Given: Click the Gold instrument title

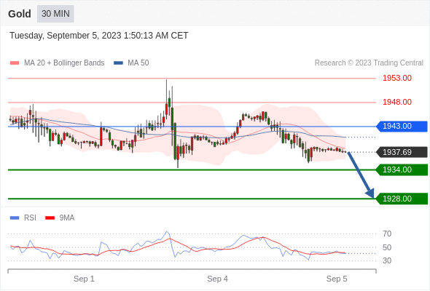Looking at the screenshot, I should coord(20,14).
